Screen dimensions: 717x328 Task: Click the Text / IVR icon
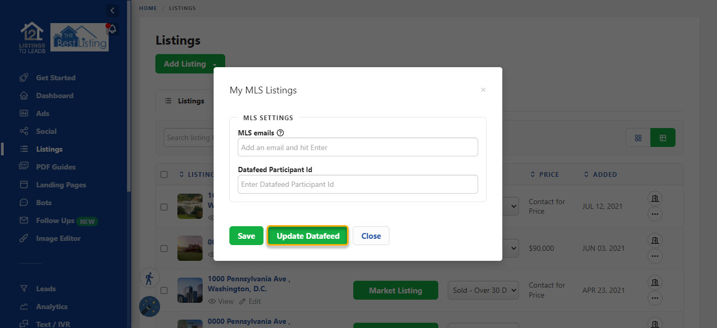click(x=24, y=324)
